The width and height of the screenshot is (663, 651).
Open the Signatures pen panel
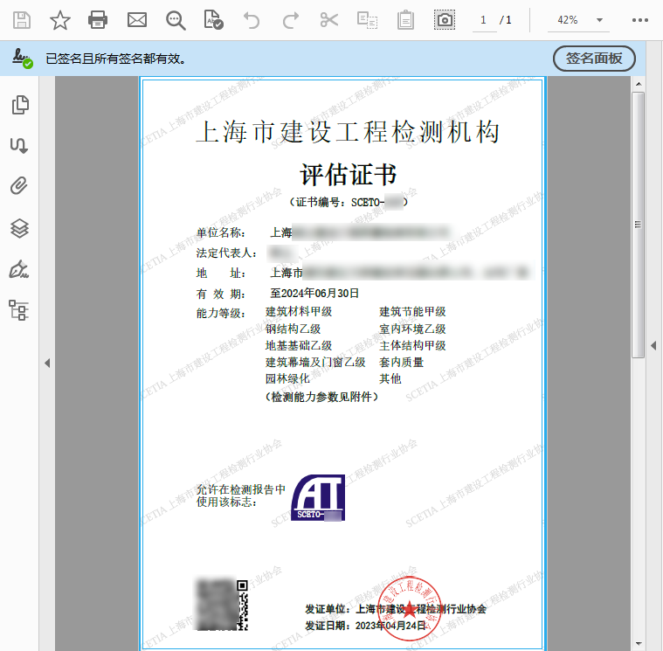point(19,269)
